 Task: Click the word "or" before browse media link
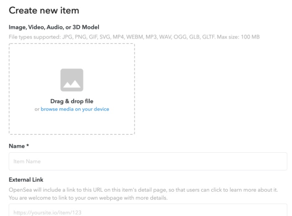(37, 109)
